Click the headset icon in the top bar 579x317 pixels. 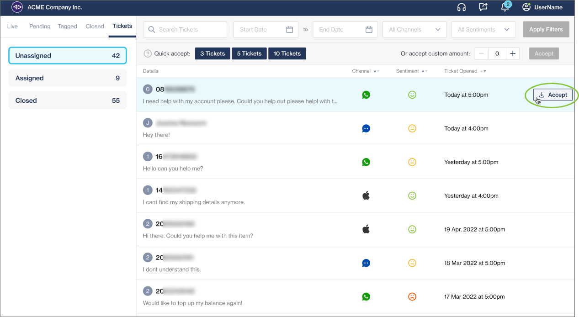461,7
